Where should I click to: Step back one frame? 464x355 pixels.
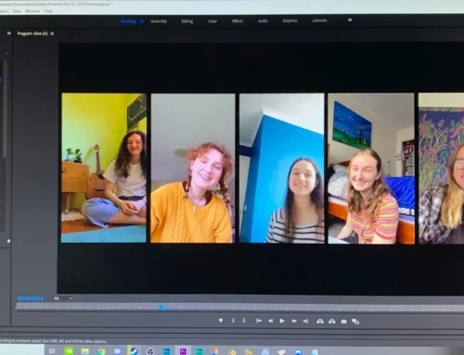click(270, 321)
